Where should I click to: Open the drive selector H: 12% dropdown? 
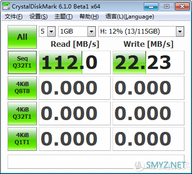(141, 32)
